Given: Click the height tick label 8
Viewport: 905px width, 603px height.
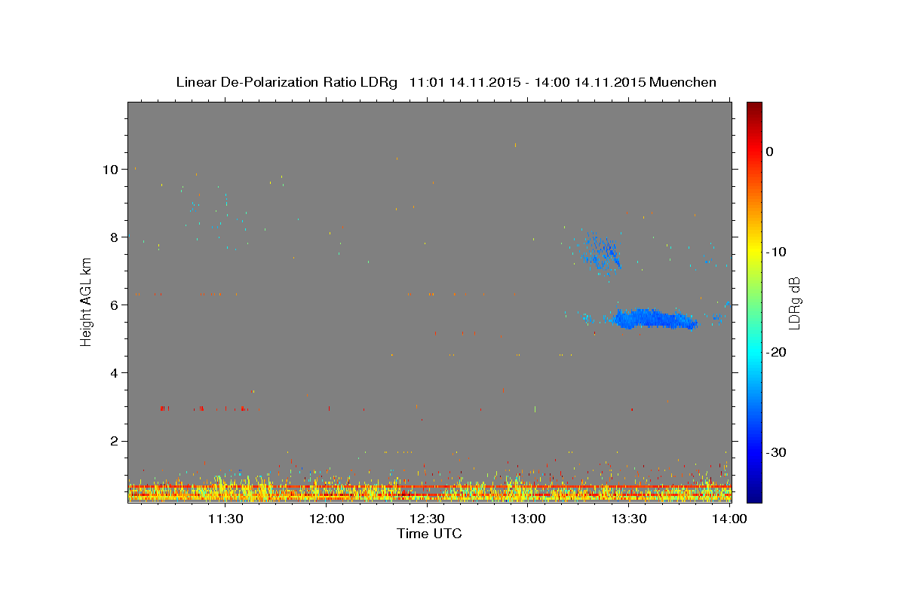Looking at the screenshot, I should (x=114, y=237).
